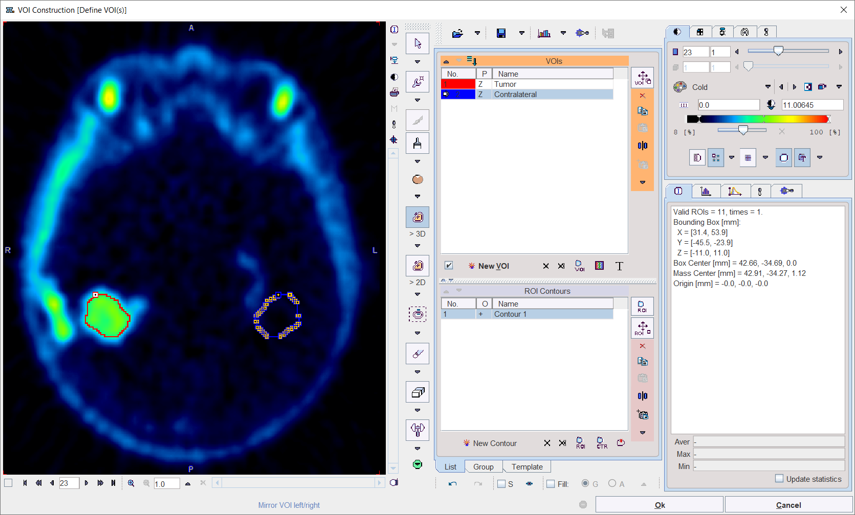Expand the save VOI dropdown arrow

(x=521, y=33)
